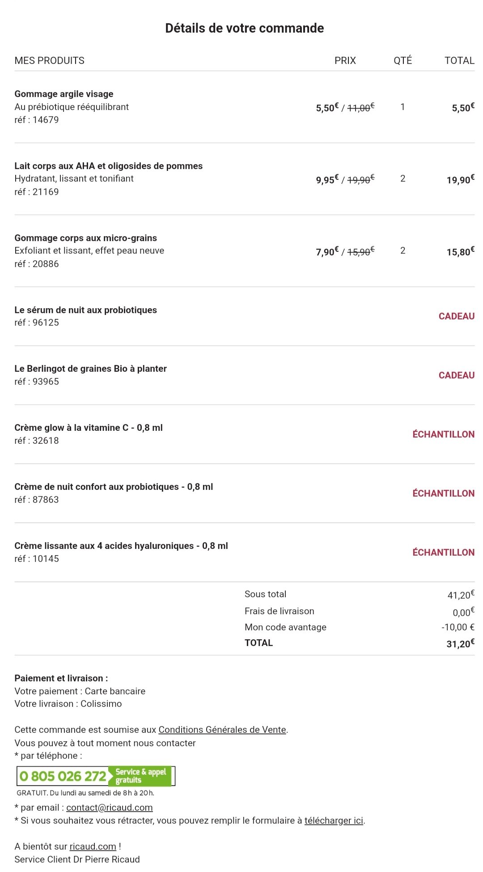
Task: Visit the ricaud.com website link
Action: (93, 846)
